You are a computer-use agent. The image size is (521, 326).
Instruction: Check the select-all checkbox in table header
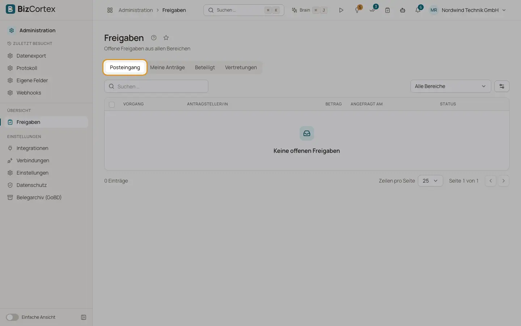[x=112, y=104]
